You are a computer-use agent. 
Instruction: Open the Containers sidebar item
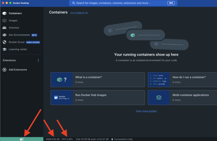coord(22,13)
